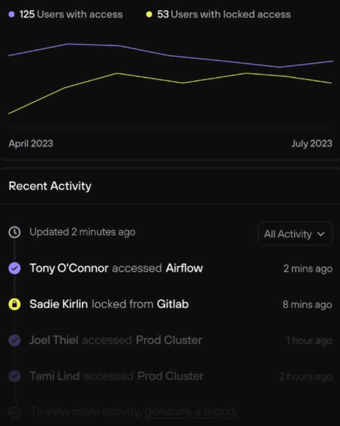Click the Recent Activity heading
The height and width of the screenshot is (426, 340).
pyautogui.click(x=50, y=186)
